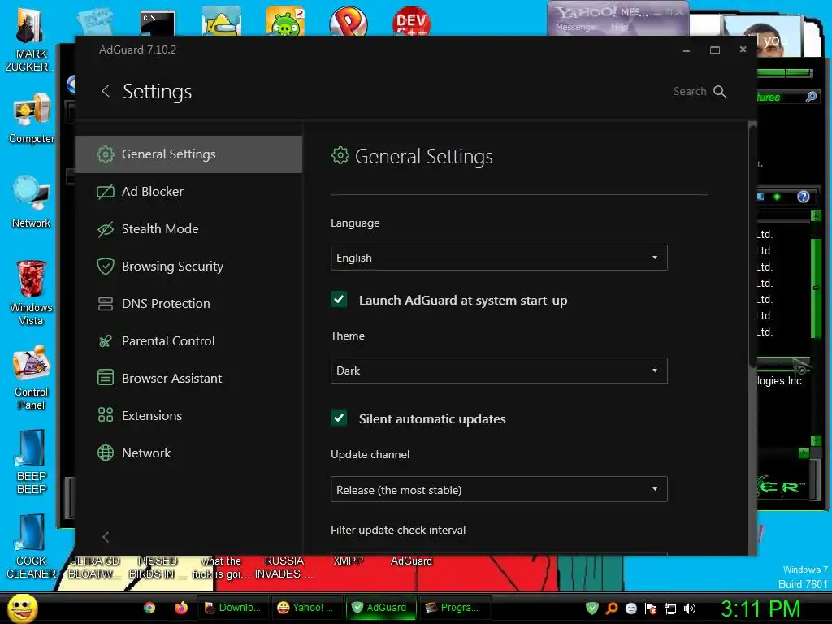
Task: Open General Settings in the sidebar
Action: (188, 154)
